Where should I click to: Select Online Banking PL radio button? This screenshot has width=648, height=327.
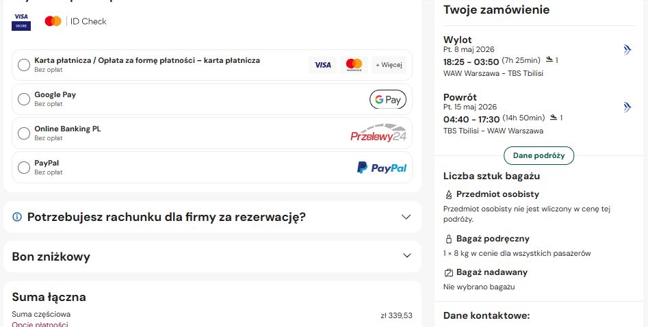point(24,133)
